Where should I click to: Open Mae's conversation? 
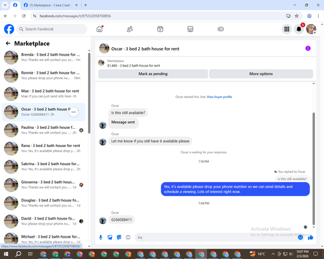(x=43, y=94)
